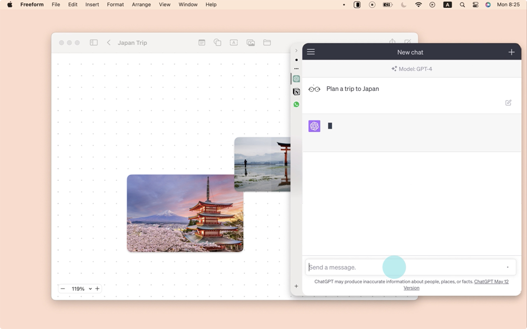Screen dimensions: 527x329
Task: Open WhatsApp from the floating side panel
Action: pyautogui.click(x=296, y=104)
